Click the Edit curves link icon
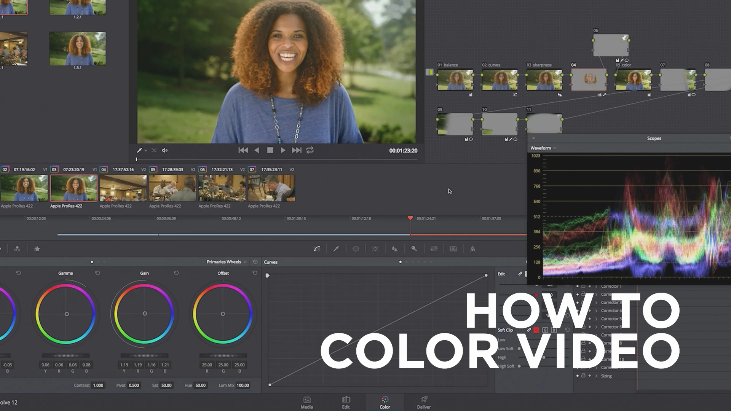This screenshot has height=411, width=731. coord(520,274)
